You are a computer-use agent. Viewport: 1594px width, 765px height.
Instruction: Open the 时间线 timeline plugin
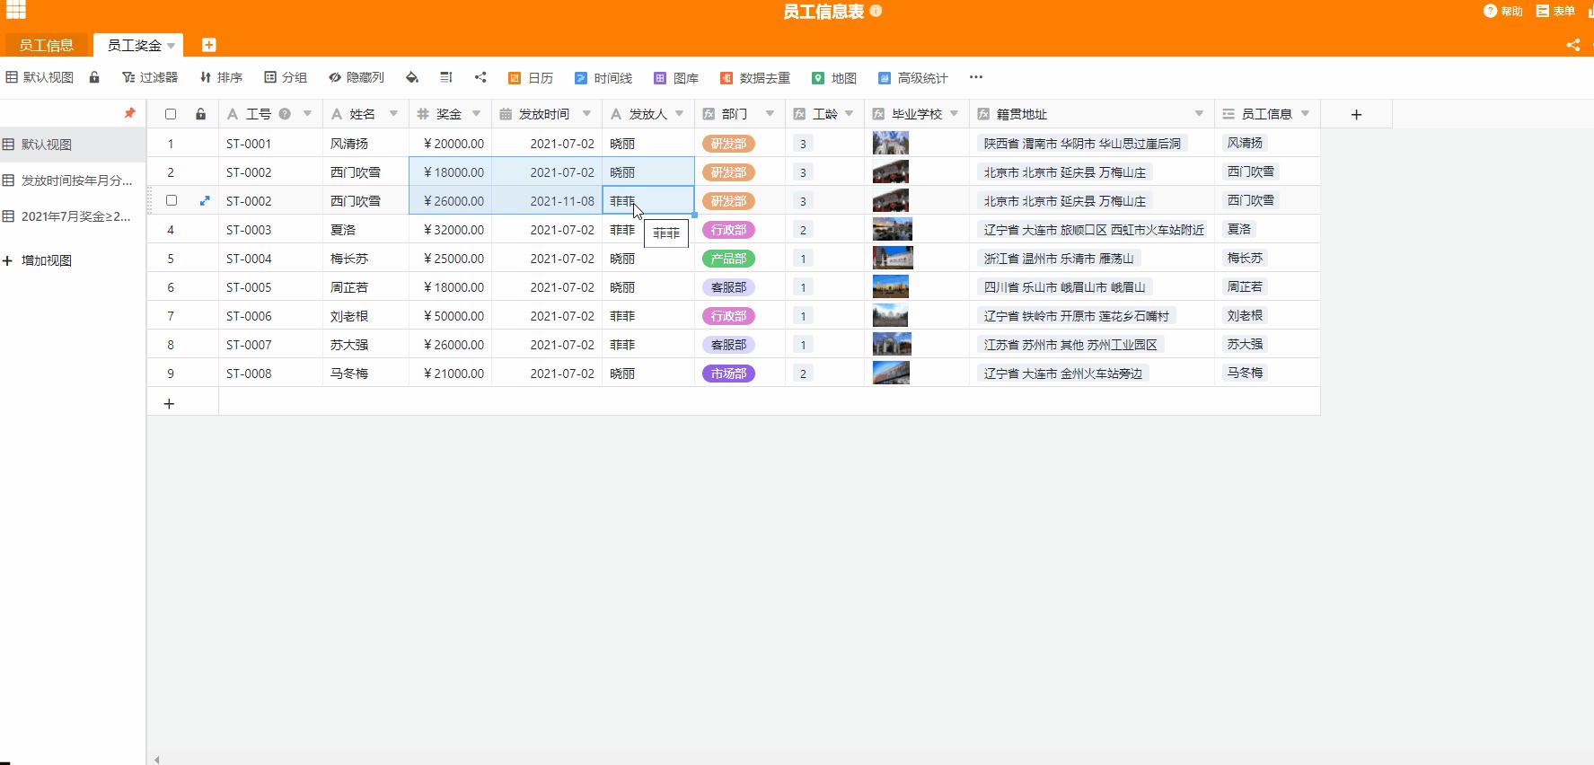point(603,78)
